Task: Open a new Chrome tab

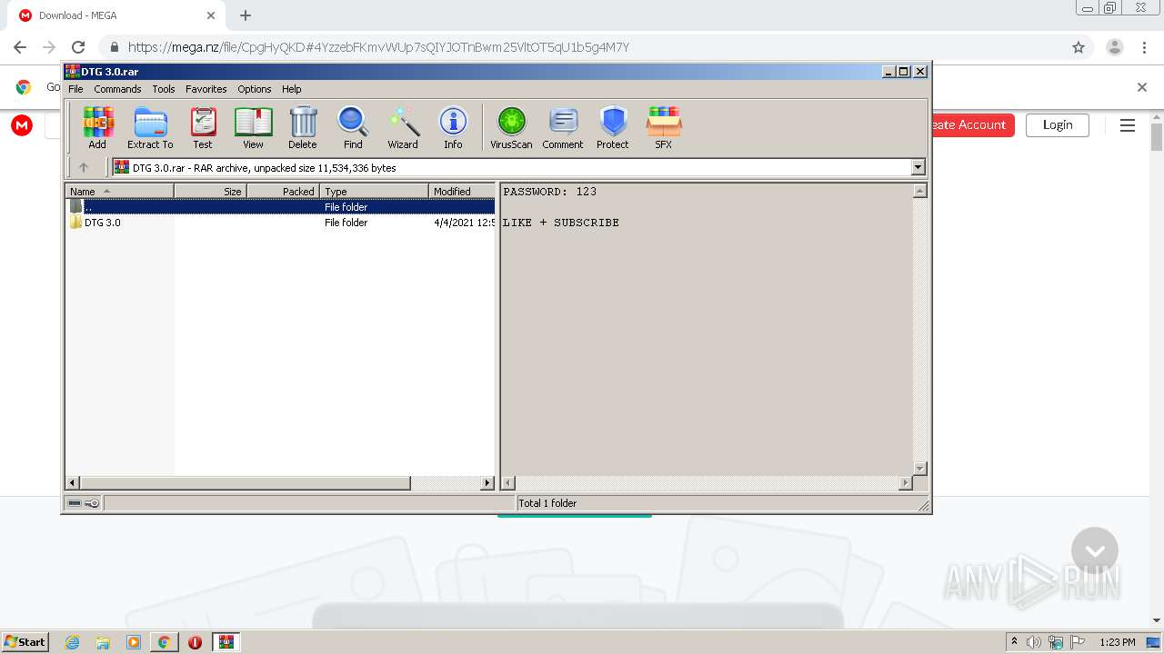Action: point(246,15)
